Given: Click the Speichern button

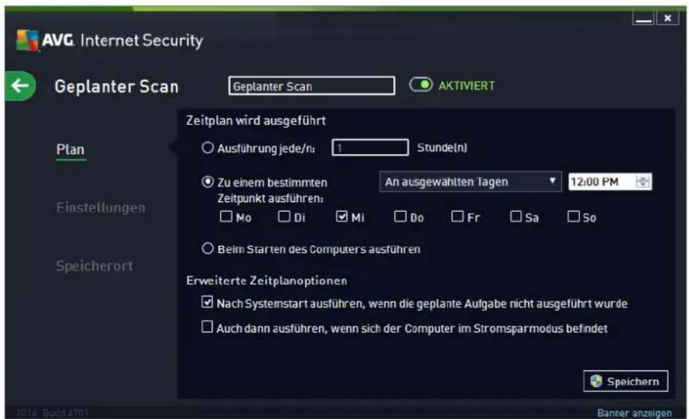Looking at the screenshot, I should pos(625,381).
